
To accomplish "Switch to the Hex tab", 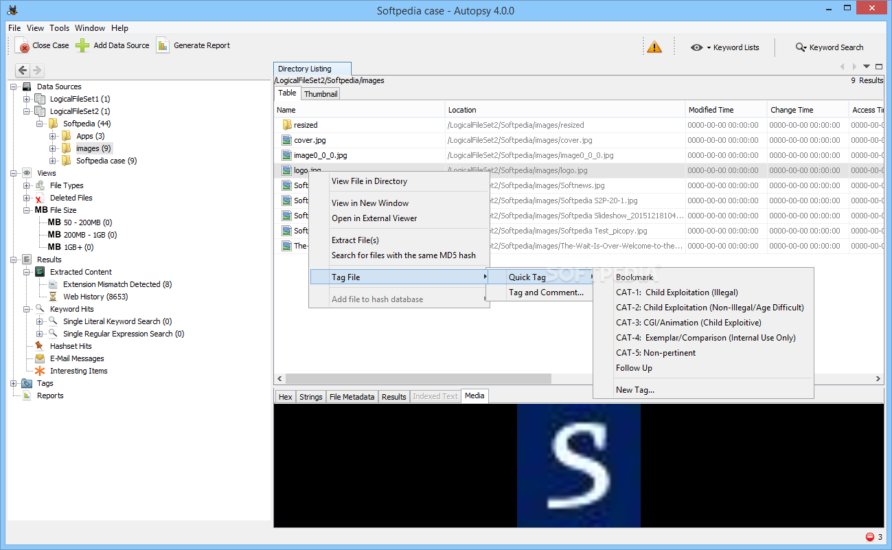I will coord(286,397).
